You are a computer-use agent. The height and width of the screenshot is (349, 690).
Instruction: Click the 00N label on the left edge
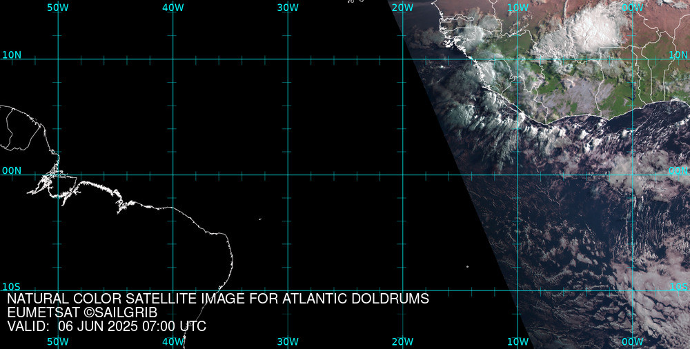click(x=12, y=171)
